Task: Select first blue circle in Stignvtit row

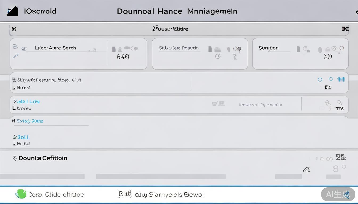Action: coord(320,80)
